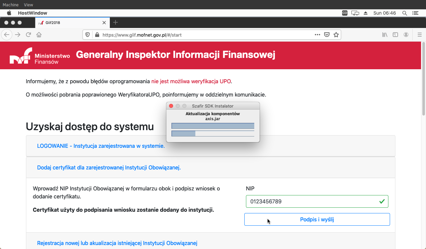The image size is (426, 249).
Task: Go to the browser home page
Action: (39, 35)
